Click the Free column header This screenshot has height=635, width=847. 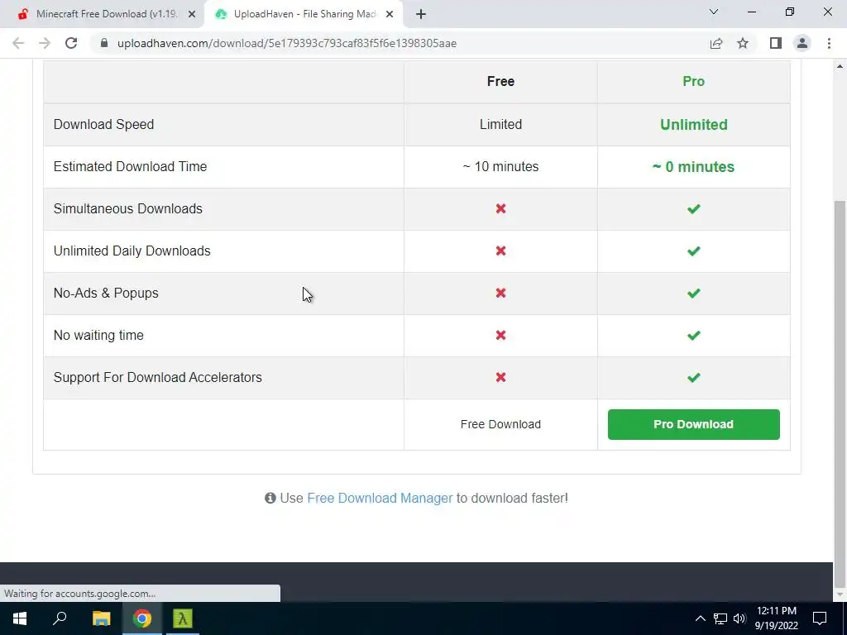pos(500,82)
